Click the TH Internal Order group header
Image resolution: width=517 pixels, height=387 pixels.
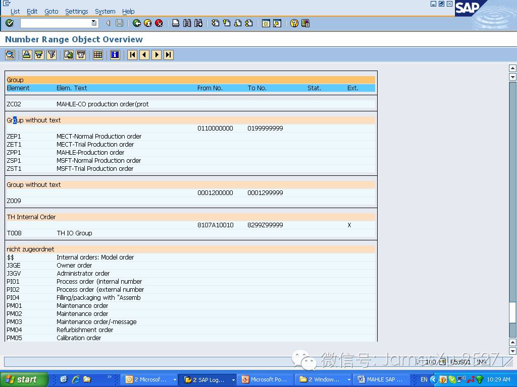pyautogui.click(x=191, y=217)
